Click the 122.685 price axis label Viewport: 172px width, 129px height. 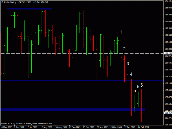(x=168, y=104)
